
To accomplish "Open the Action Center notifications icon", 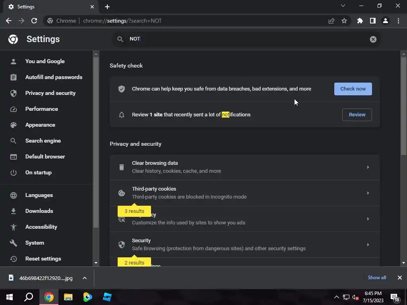I will pos(395,297).
